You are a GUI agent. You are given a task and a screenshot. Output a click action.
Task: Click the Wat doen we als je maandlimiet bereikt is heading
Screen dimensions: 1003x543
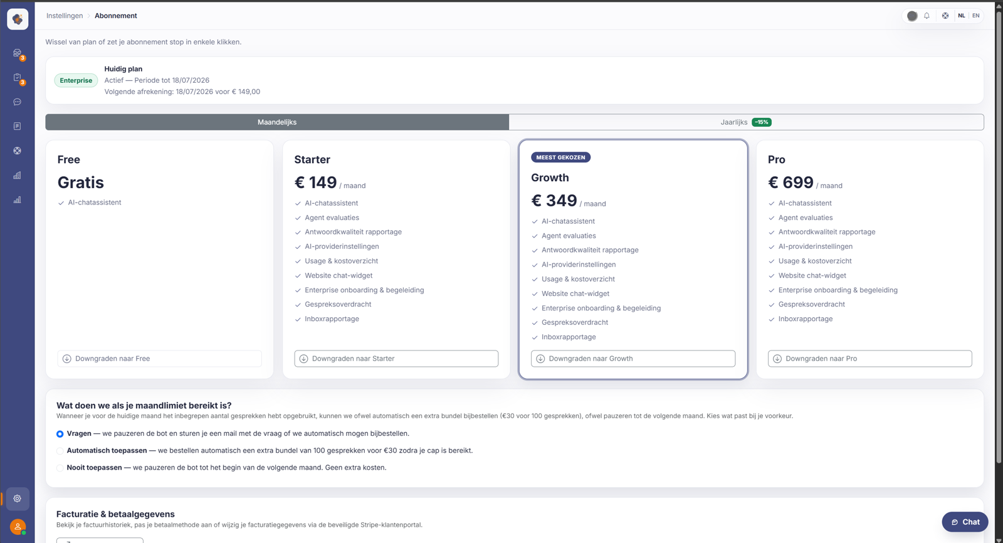pyautogui.click(x=144, y=406)
